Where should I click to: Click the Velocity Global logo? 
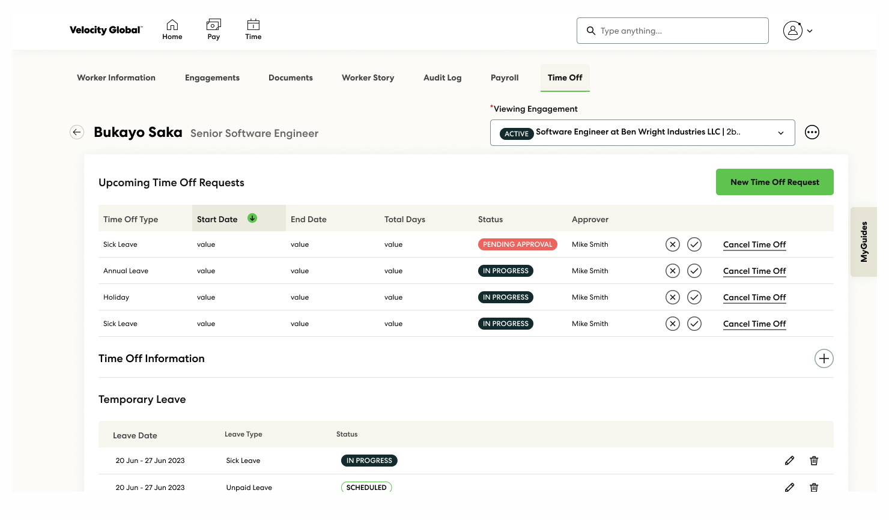pyautogui.click(x=106, y=30)
